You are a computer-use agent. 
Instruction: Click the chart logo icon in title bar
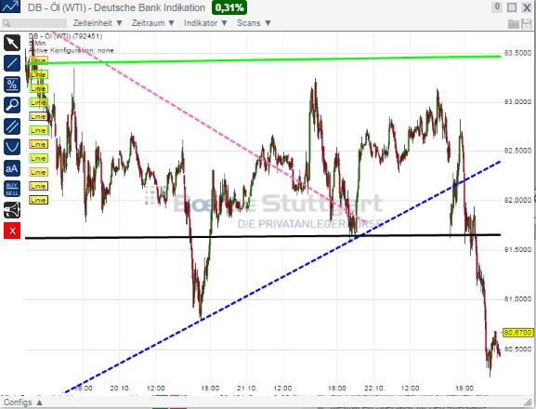[x=10, y=7]
